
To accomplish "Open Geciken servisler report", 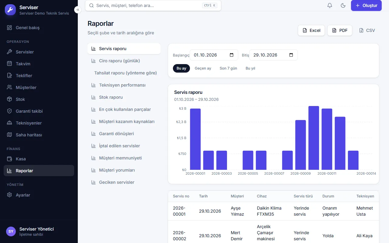I will (124, 182).
